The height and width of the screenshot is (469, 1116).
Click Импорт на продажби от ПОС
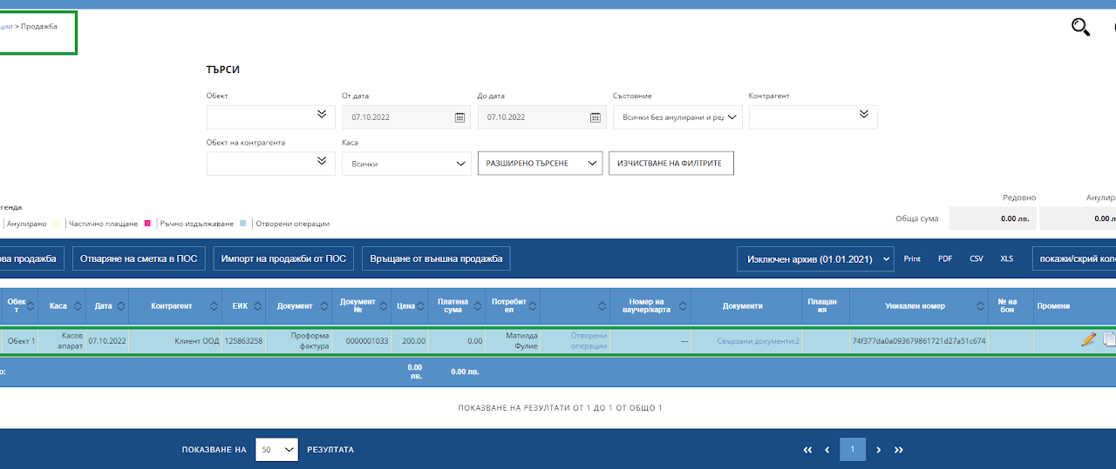(x=283, y=258)
